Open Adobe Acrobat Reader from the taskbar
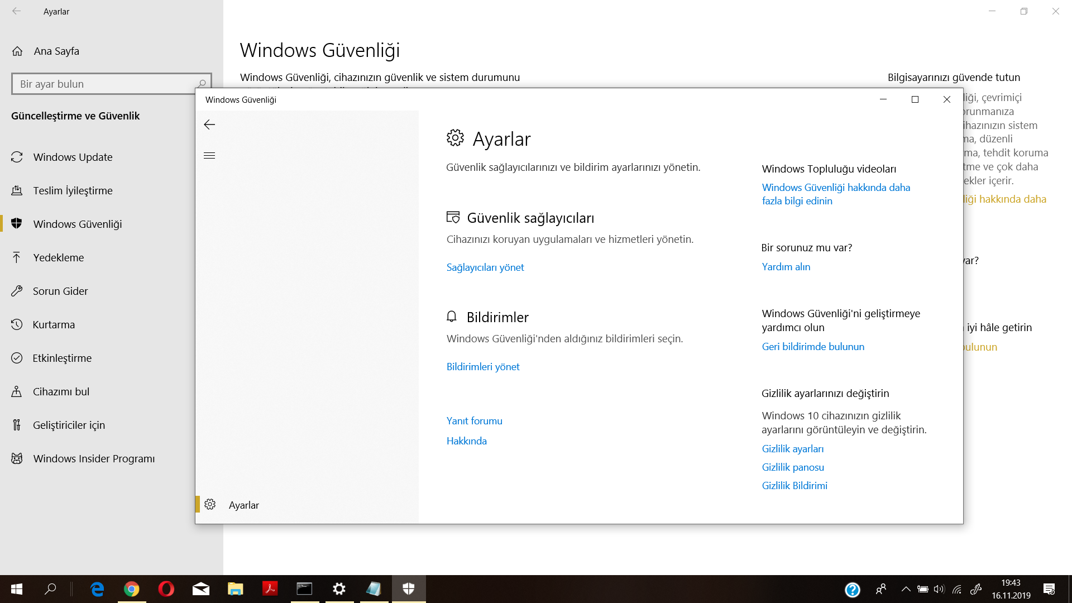 [x=270, y=589]
